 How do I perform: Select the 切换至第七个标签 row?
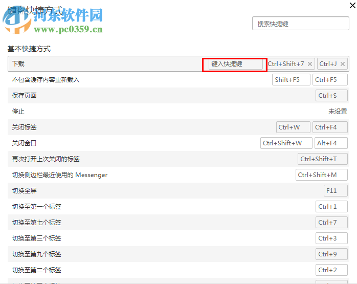pos(178,222)
